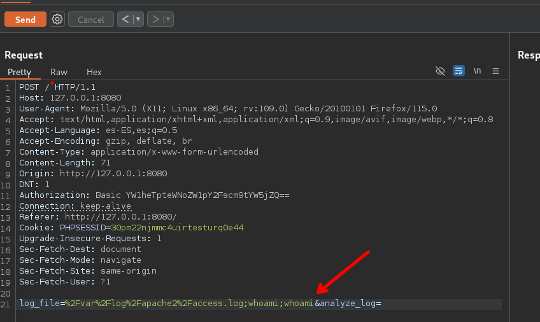Click the POST / HTTP/1.1 request line
Viewport: 540px width, 322px height.
57,87
